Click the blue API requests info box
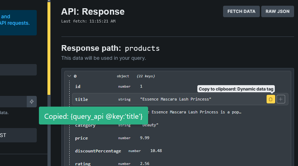The image size is (298, 166). click(x=18, y=23)
